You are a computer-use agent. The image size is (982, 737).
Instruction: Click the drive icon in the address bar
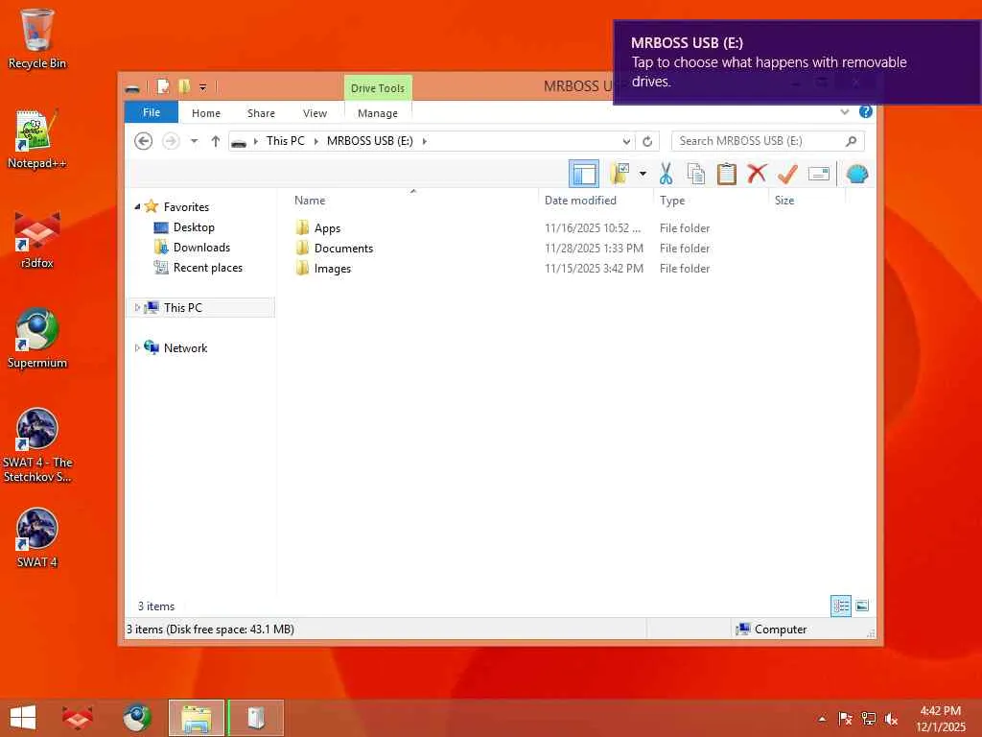click(x=239, y=142)
